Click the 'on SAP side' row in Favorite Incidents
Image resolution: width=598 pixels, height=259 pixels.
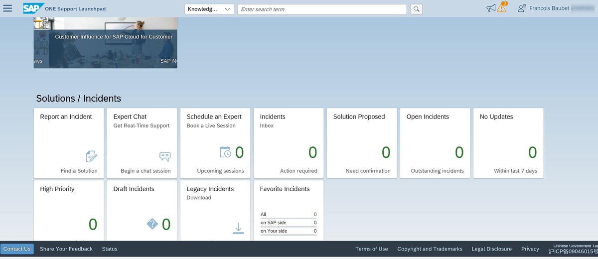289,223
